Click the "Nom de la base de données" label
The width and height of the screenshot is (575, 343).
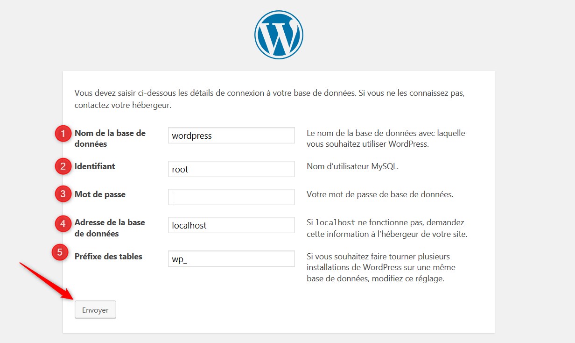tap(110, 138)
